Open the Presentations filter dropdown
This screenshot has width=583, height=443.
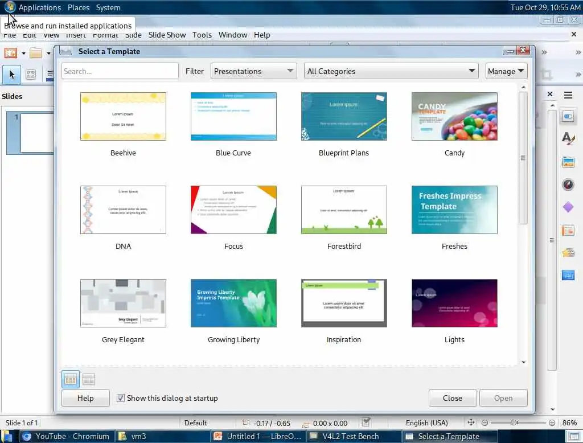(x=253, y=71)
